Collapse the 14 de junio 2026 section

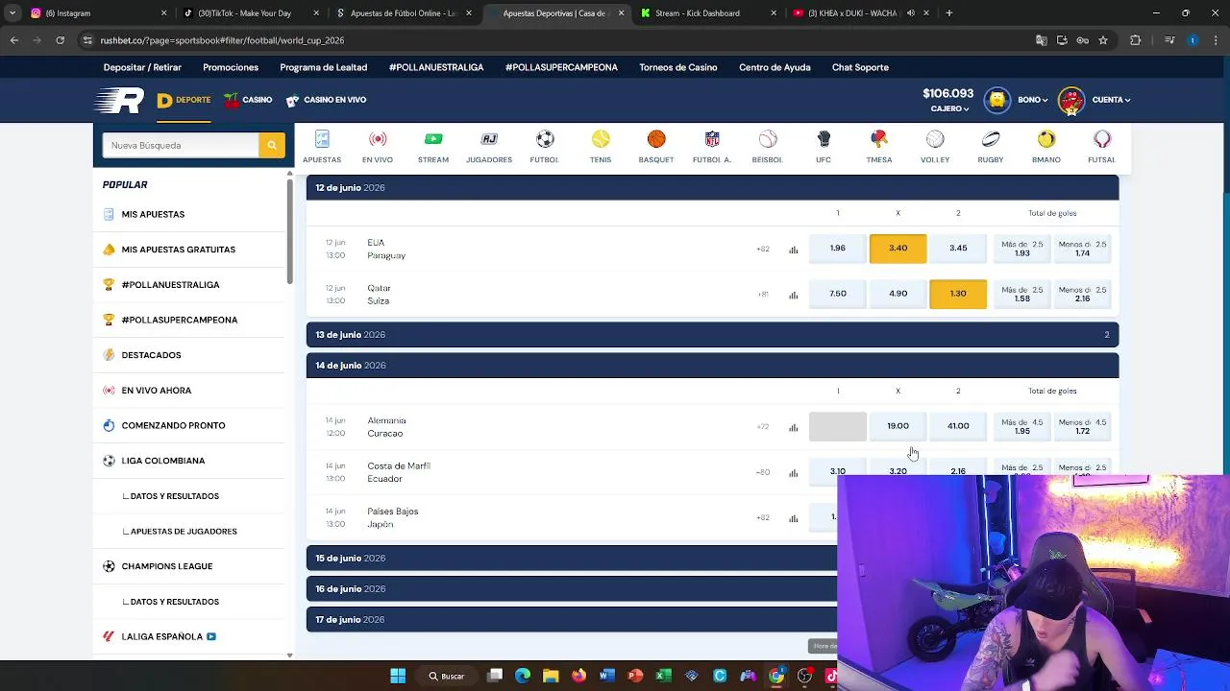coord(712,365)
